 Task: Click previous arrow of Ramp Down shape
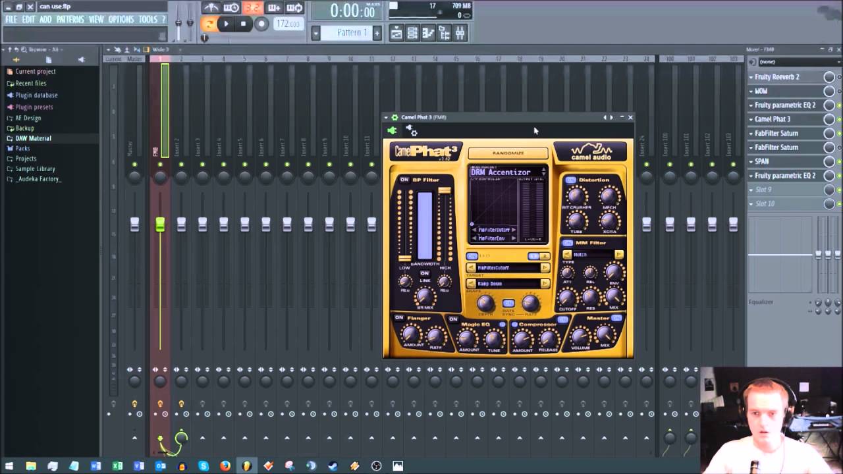pos(471,284)
